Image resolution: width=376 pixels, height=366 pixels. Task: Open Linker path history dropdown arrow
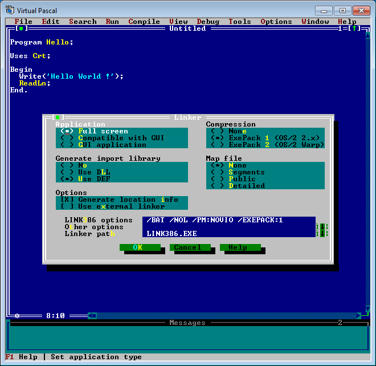coord(322,234)
